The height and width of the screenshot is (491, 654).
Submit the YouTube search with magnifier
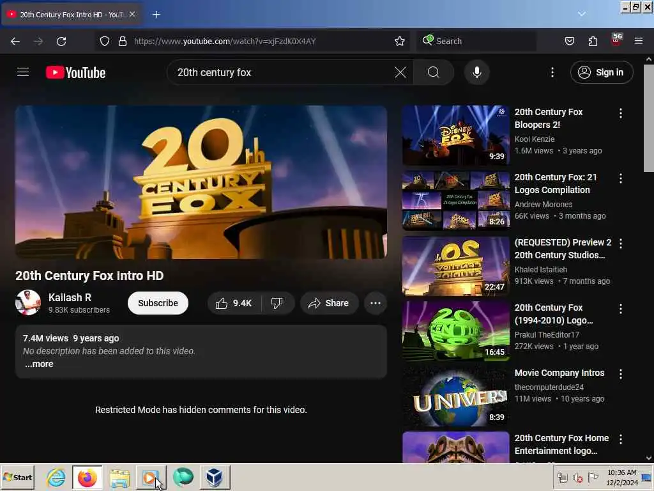pos(434,73)
